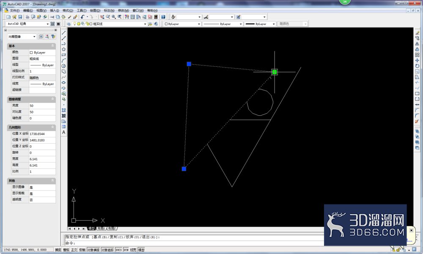This screenshot has width=423, height=254.
Task: Open the Help question mark icon
Action: coord(163,17)
